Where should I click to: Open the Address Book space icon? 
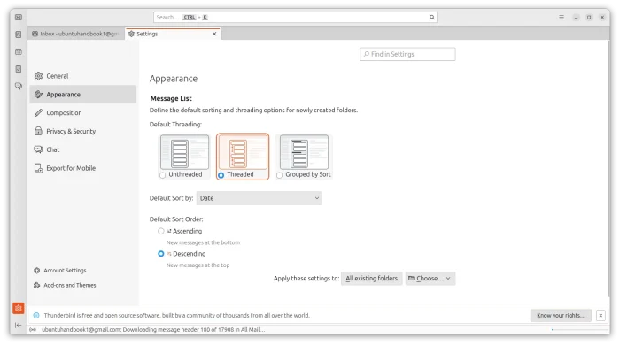pos(19,34)
